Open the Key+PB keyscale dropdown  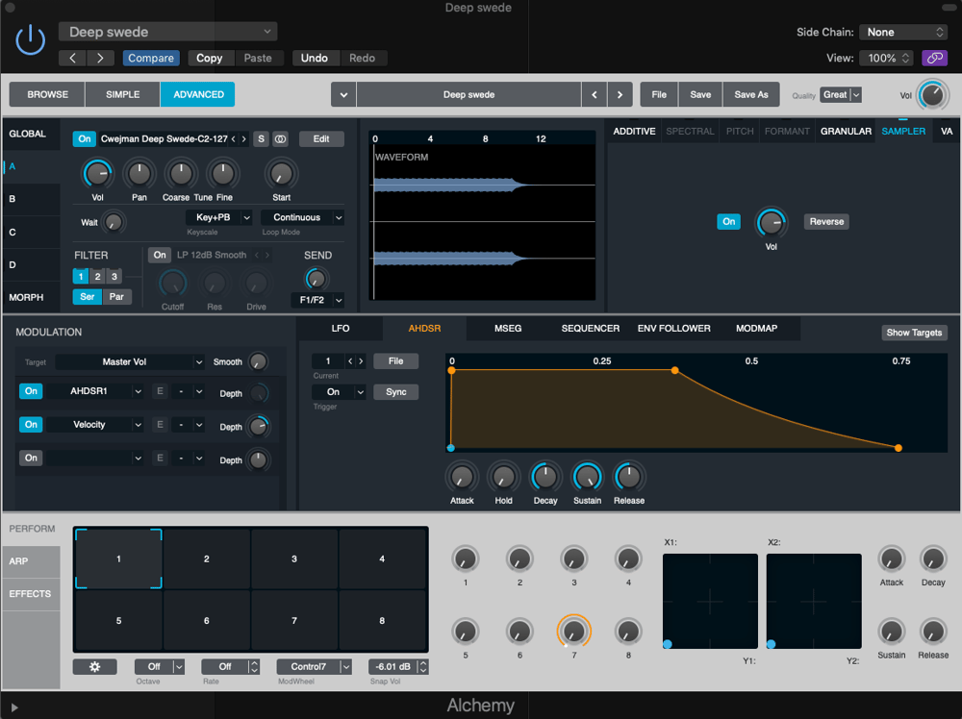click(x=218, y=217)
